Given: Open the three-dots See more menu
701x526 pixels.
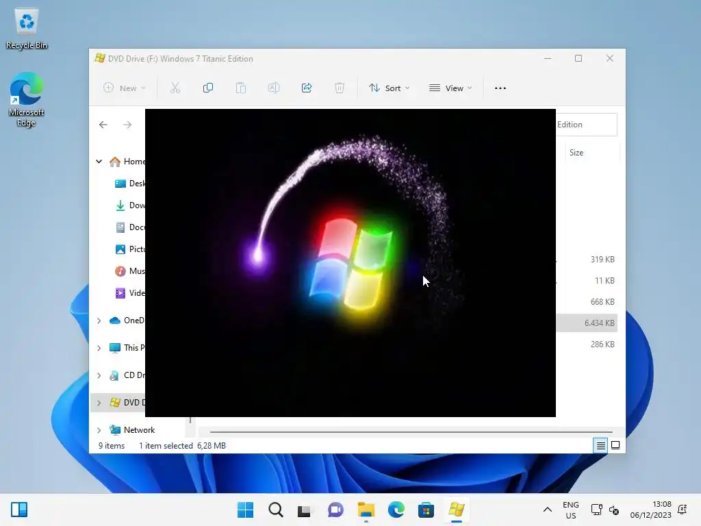Looking at the screenshot, I should point(500,88).
